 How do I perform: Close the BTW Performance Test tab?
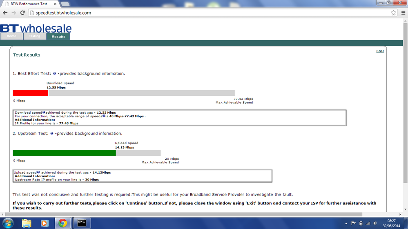(55, 4)
